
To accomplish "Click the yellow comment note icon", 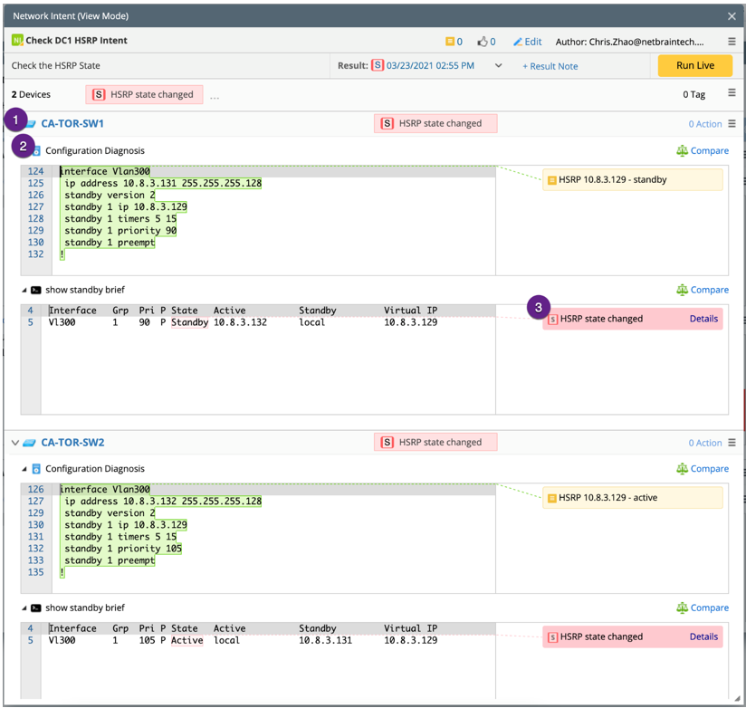I will [450, 42].
